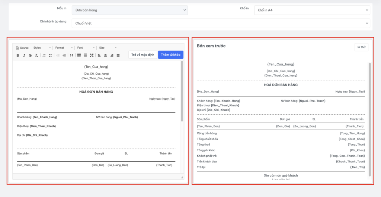Open the Styles dropdown
This screenshot has height=197, width=381.
pyautogui.click(x=42, y=48)
